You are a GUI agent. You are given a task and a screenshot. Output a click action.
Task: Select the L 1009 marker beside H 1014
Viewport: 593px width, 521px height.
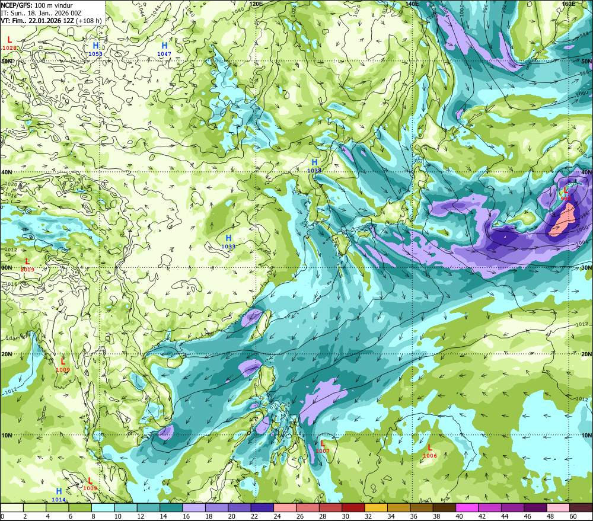(90, 484)
